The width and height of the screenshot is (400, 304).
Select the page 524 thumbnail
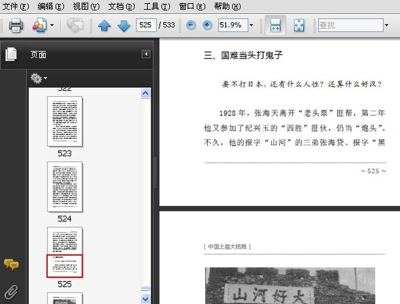(65, 187)
